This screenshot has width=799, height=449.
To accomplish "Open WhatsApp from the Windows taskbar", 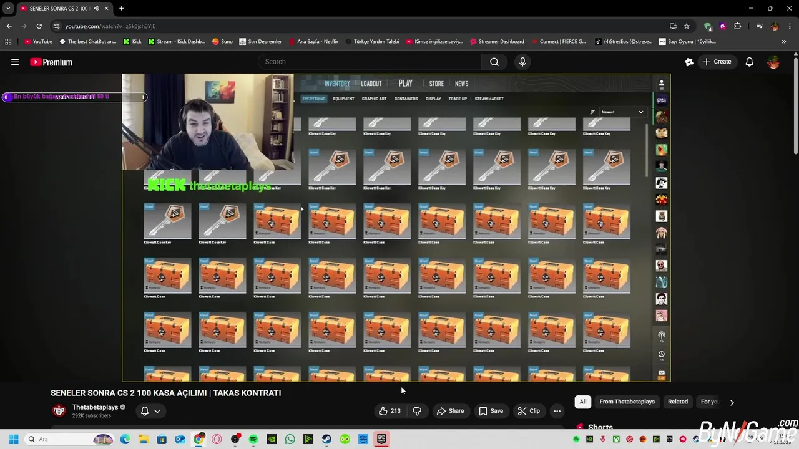I will click(290, 439).
